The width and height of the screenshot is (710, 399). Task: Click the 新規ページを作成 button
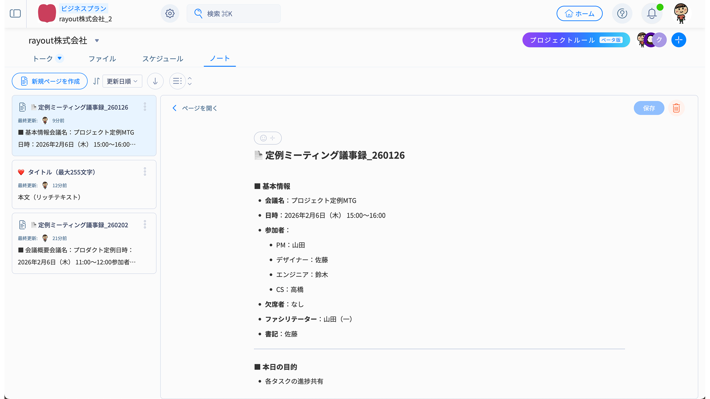(50, 81)
